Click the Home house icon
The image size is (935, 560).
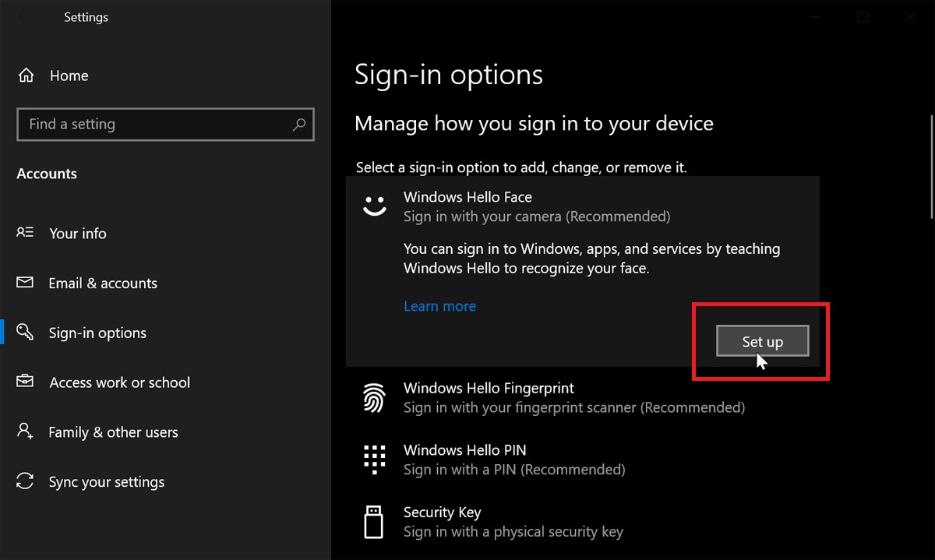[x=26, y=75]
